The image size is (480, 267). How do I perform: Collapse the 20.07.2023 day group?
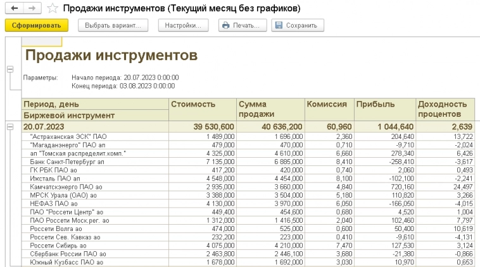click(x=10, y=127)
